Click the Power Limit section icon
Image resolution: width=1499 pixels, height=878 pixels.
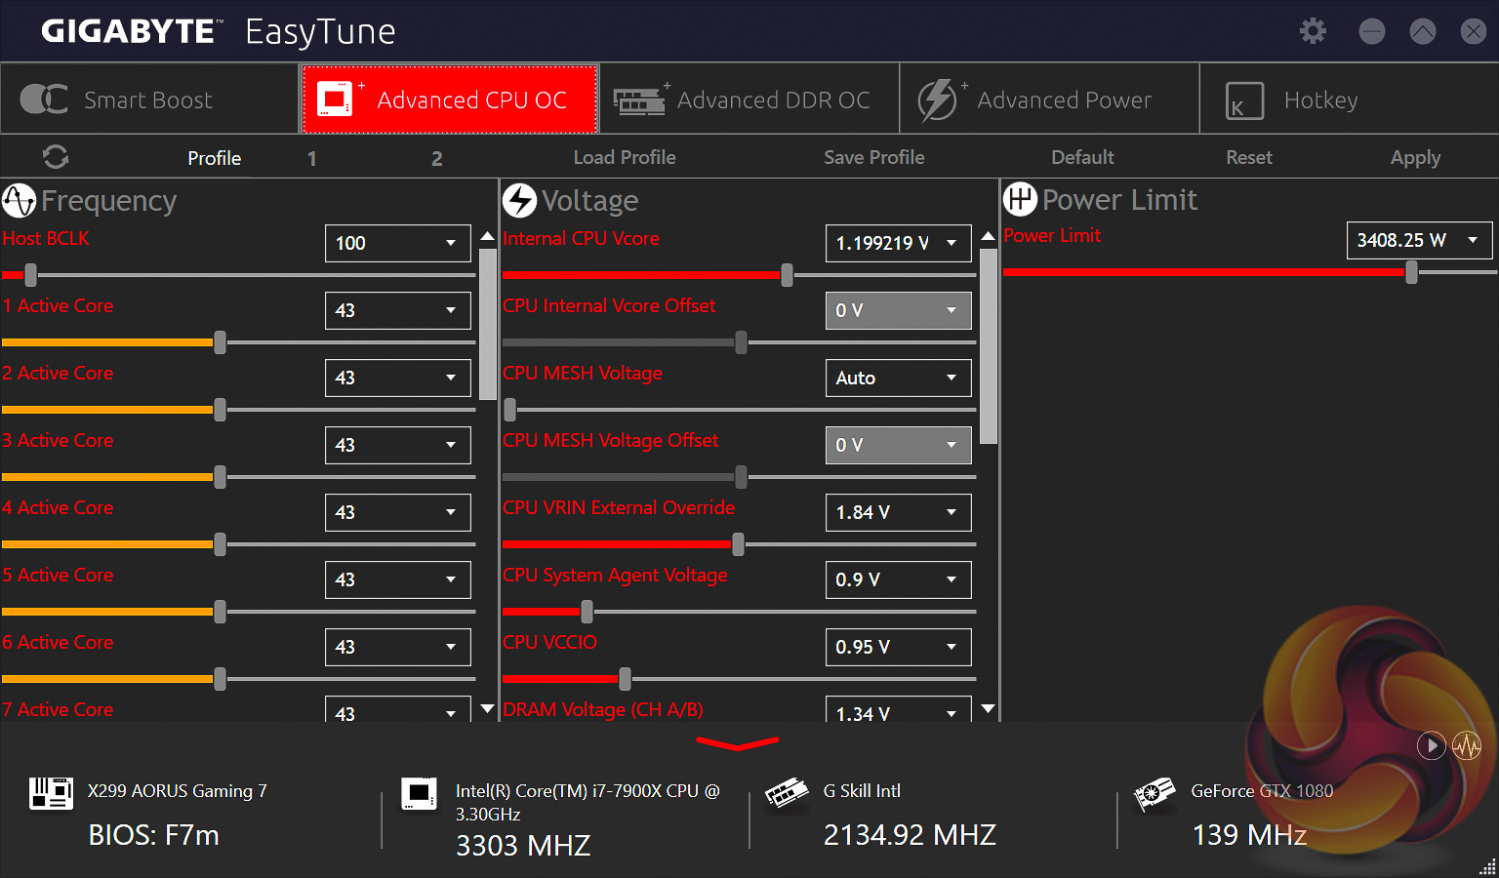(1020, 200)
